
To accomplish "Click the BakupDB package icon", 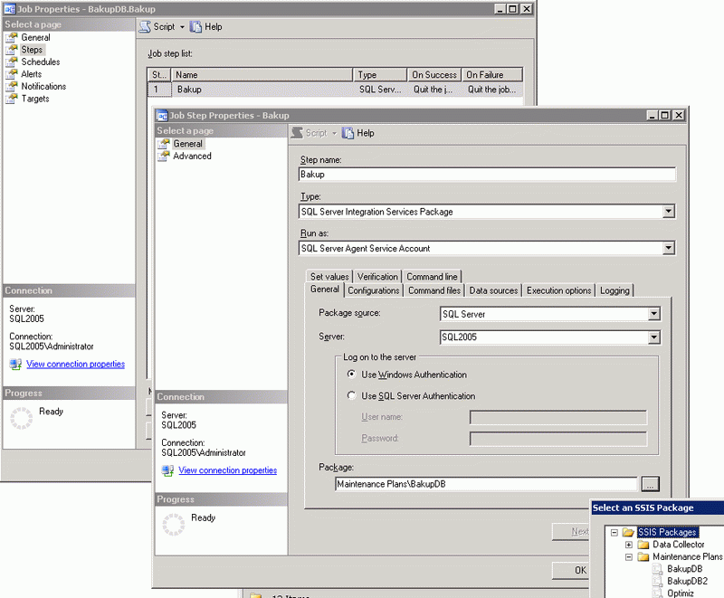I will pos(658,569).
